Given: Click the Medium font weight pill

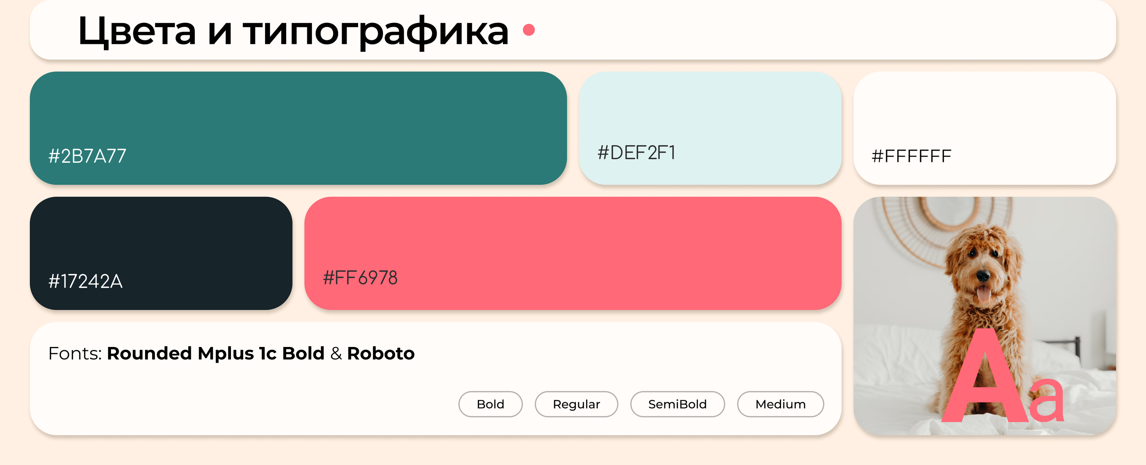Looking at the screenshot, I should click(780, 404).
